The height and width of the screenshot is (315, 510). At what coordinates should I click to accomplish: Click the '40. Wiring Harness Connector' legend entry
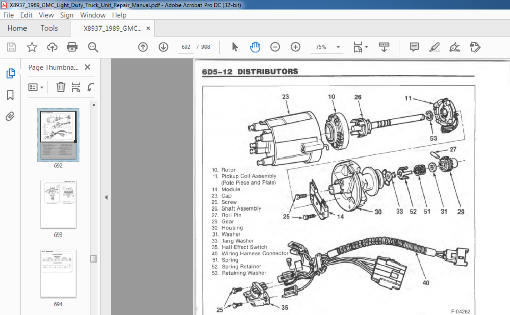pos(250,253)
